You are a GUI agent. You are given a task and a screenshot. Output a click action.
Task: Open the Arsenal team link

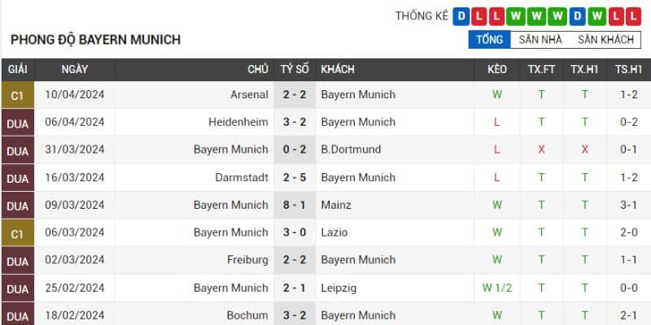click(249, 95)
